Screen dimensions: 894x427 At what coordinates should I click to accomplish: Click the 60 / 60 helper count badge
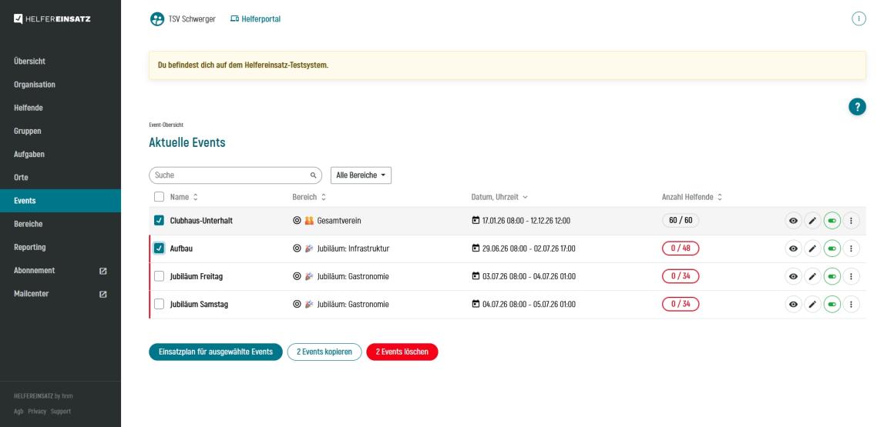point(681,220)
